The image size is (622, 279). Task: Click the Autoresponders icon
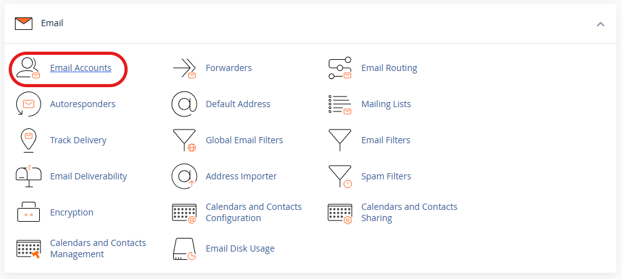[x=28, y=104]
